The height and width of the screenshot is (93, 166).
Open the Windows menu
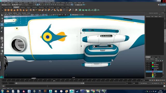[26, 3]
